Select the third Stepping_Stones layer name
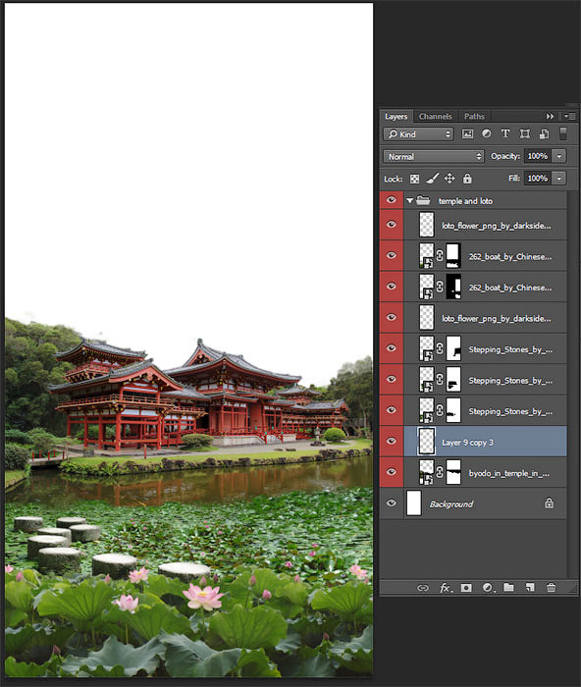 pyautogui.click(x=510, y=411)
